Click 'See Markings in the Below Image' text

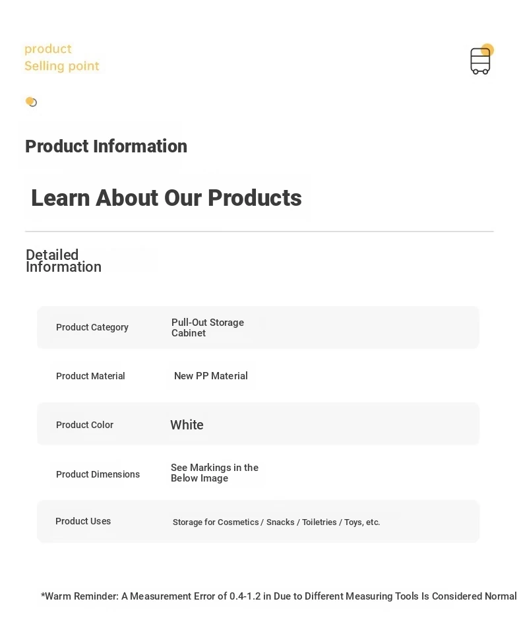[x=214, y=473]
